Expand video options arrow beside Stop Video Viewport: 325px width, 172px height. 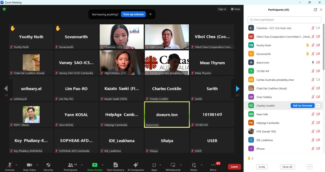point(37,165)
